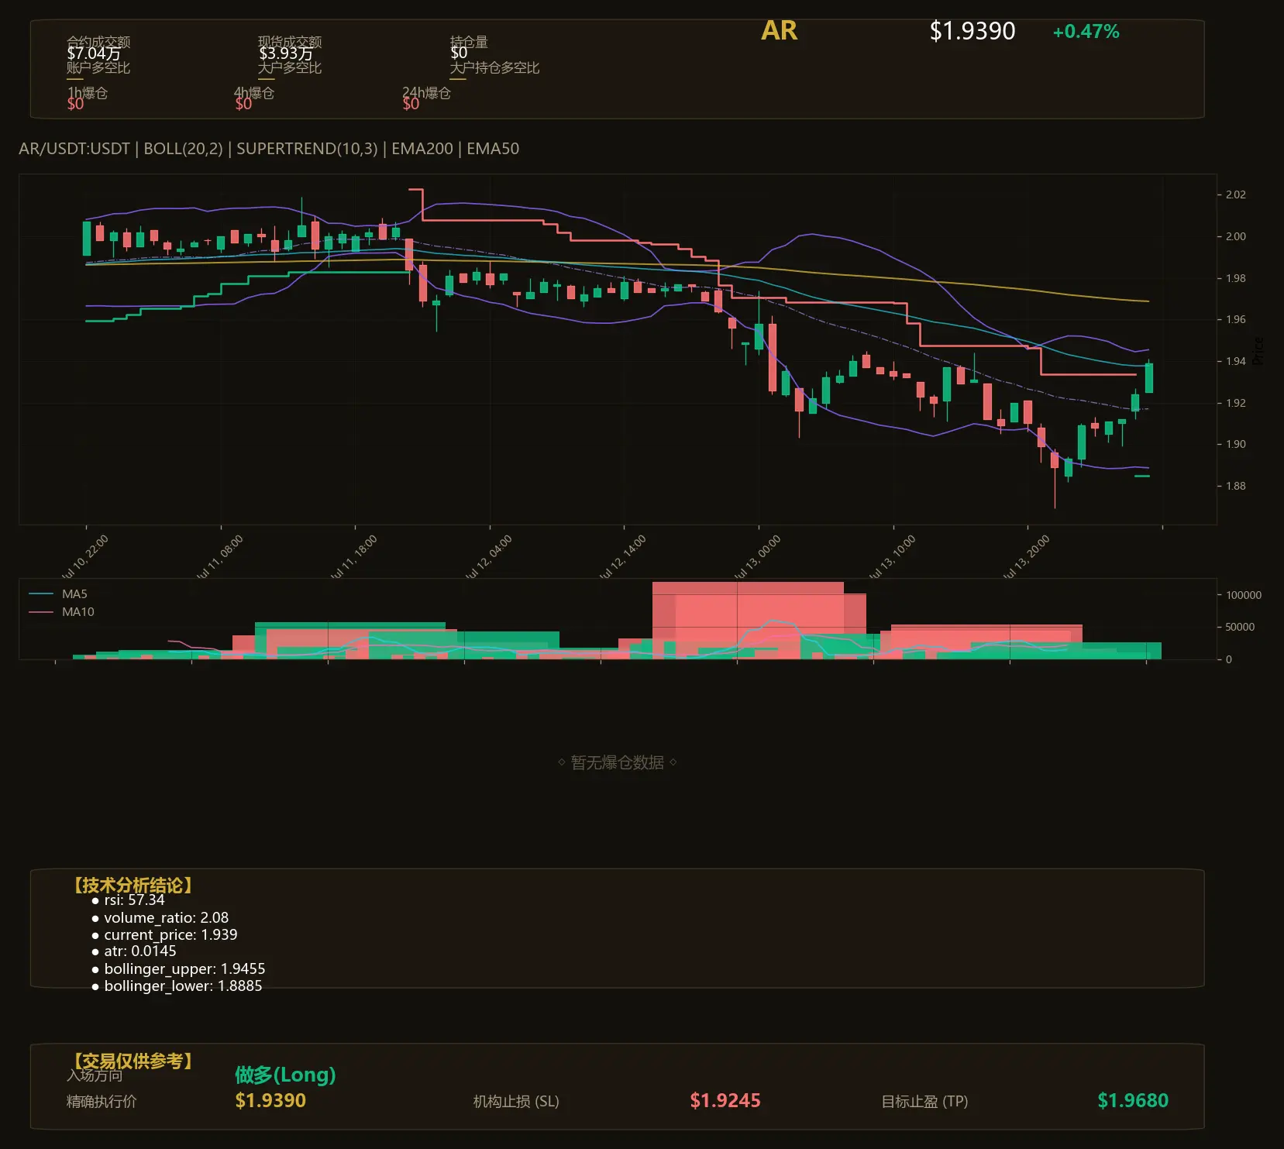Click the 精确执行价 label
The height and width of the screenshot is (1149, 1284).
coord(102,1101)
